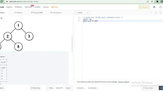Click the Contribute link
The image size is (163, 91).
(x=93, y=88)
